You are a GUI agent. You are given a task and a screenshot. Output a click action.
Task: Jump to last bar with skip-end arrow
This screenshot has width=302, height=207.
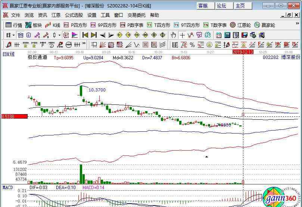coord(94,35)
